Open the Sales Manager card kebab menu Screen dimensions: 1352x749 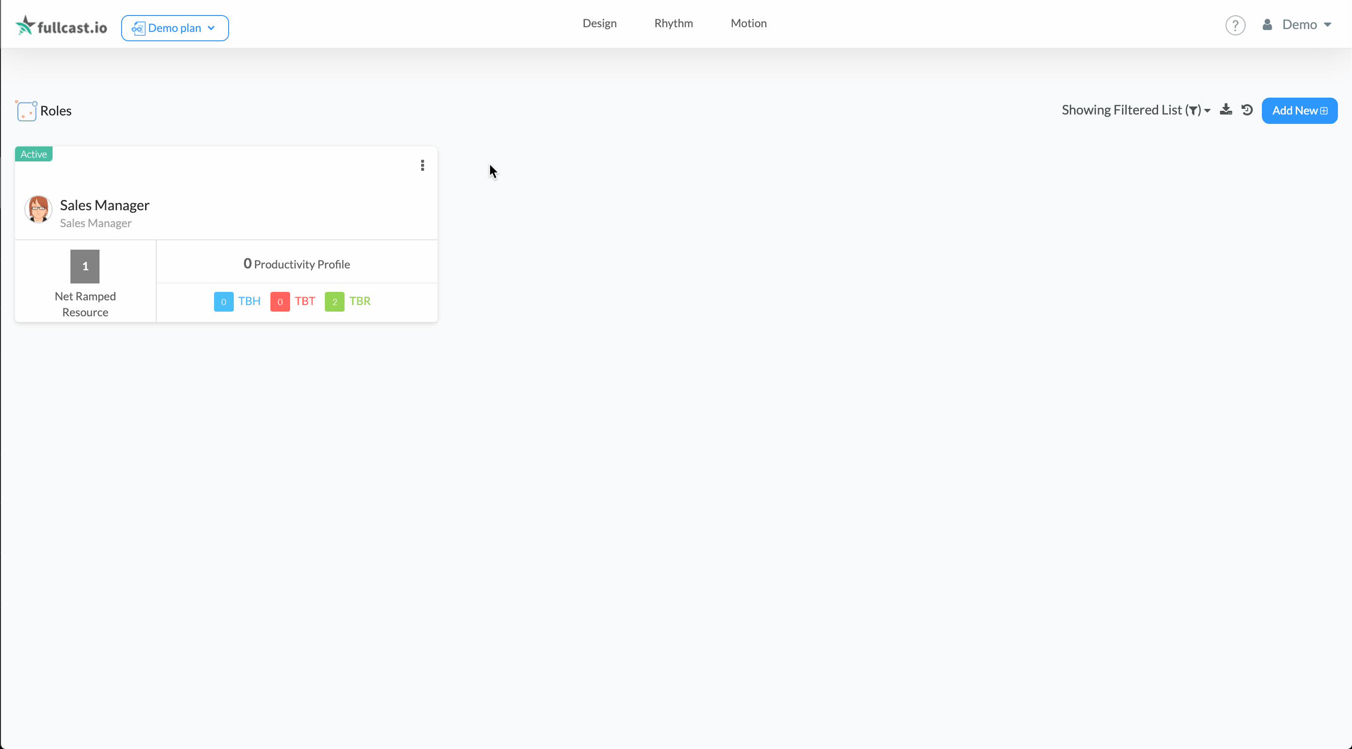[x=422, y=166]
